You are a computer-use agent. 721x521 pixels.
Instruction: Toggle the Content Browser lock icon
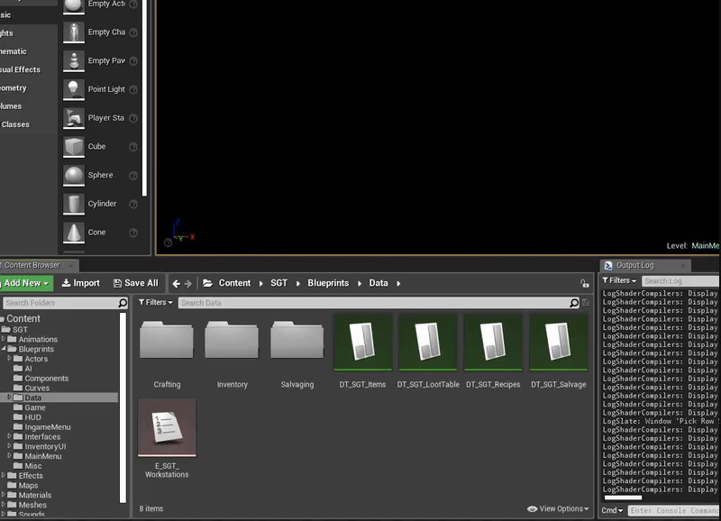pyautogui.click(x=585, y=283)
